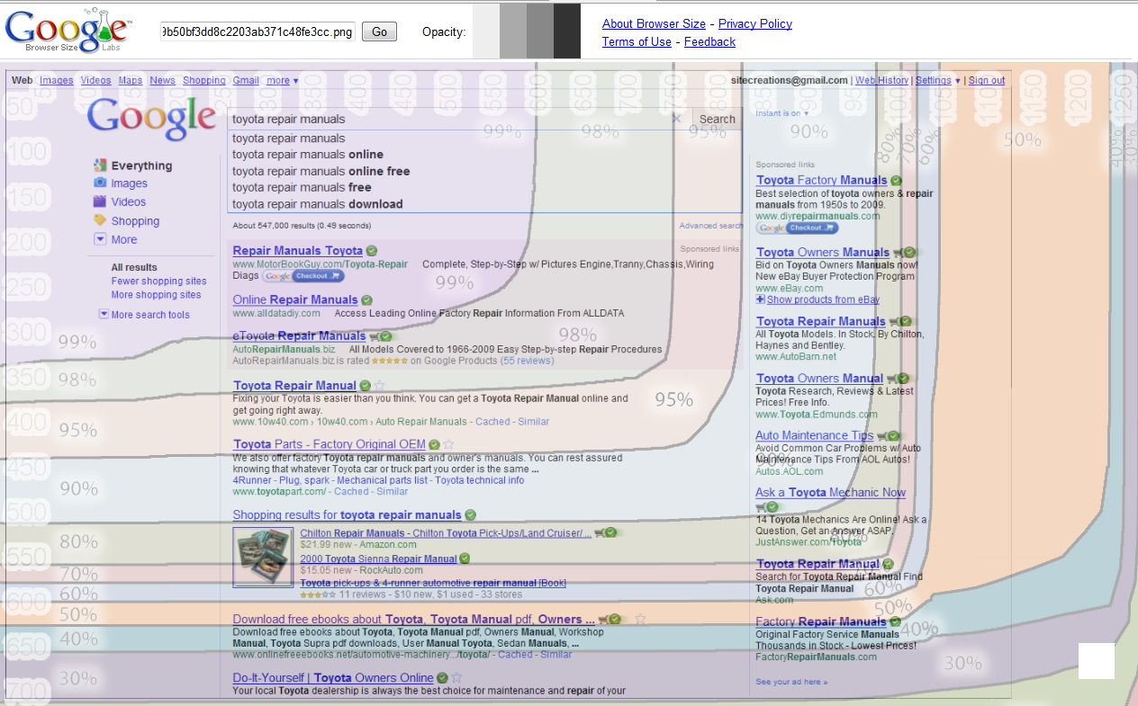Choose suggestion 'toyota repair manuals online free'
The height and width of the screenshot is (706, 1138).
point(321,171)
